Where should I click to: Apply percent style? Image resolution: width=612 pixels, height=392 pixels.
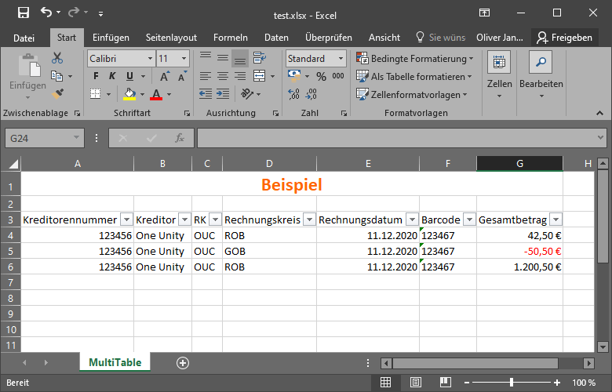click(x=321, y=77)
